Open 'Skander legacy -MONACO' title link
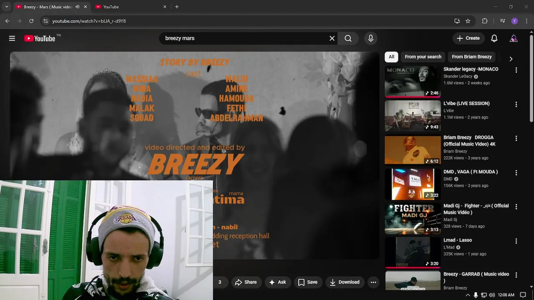The height and width of the screenshot is (300, 534). coord(471,69)
